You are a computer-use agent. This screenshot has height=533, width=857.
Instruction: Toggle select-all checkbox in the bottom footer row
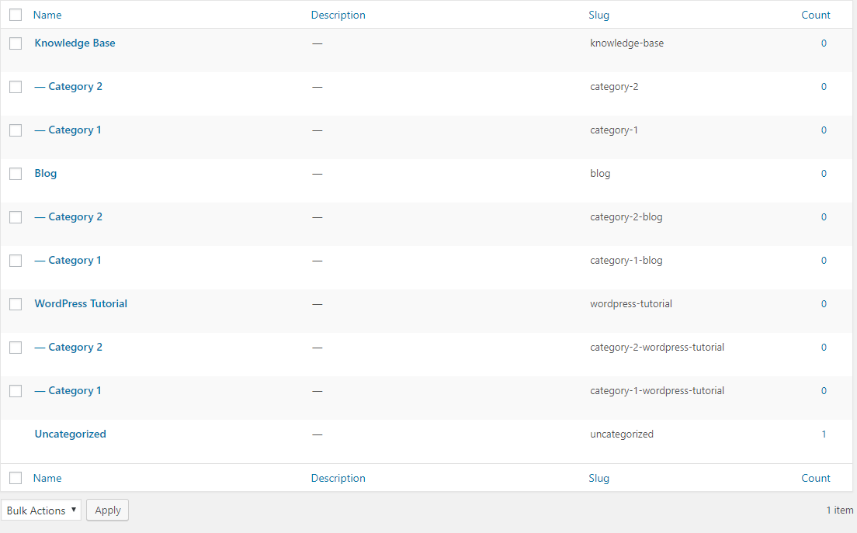16,478
